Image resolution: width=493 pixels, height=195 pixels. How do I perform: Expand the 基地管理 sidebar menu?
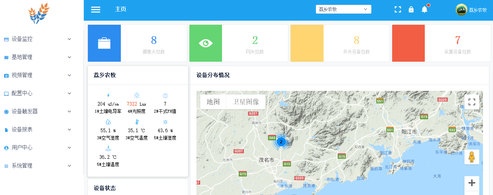[x=37, y=57]
